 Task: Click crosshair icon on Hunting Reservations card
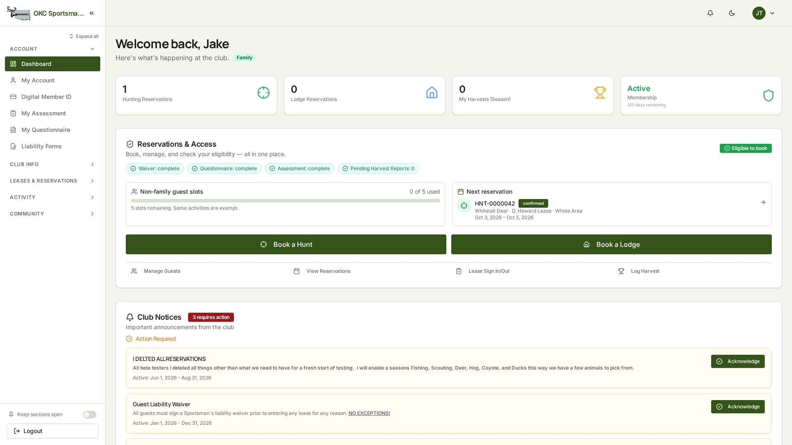(264, 93)
